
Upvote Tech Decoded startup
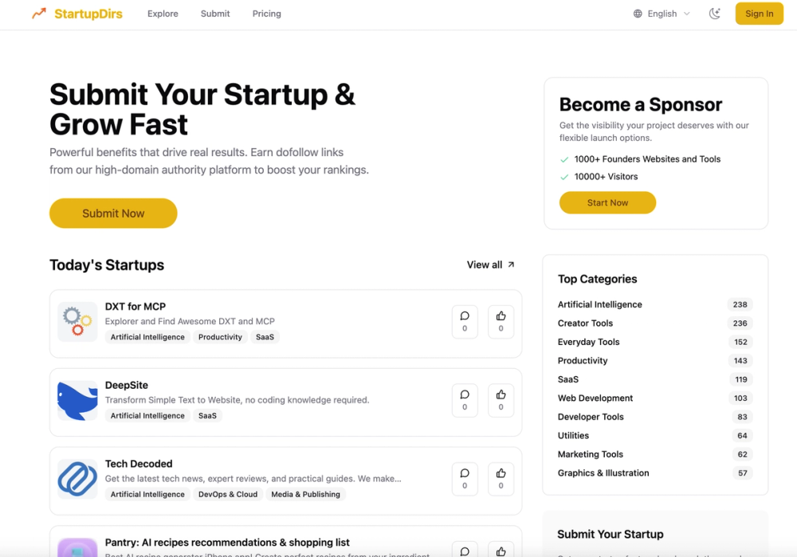501,479
